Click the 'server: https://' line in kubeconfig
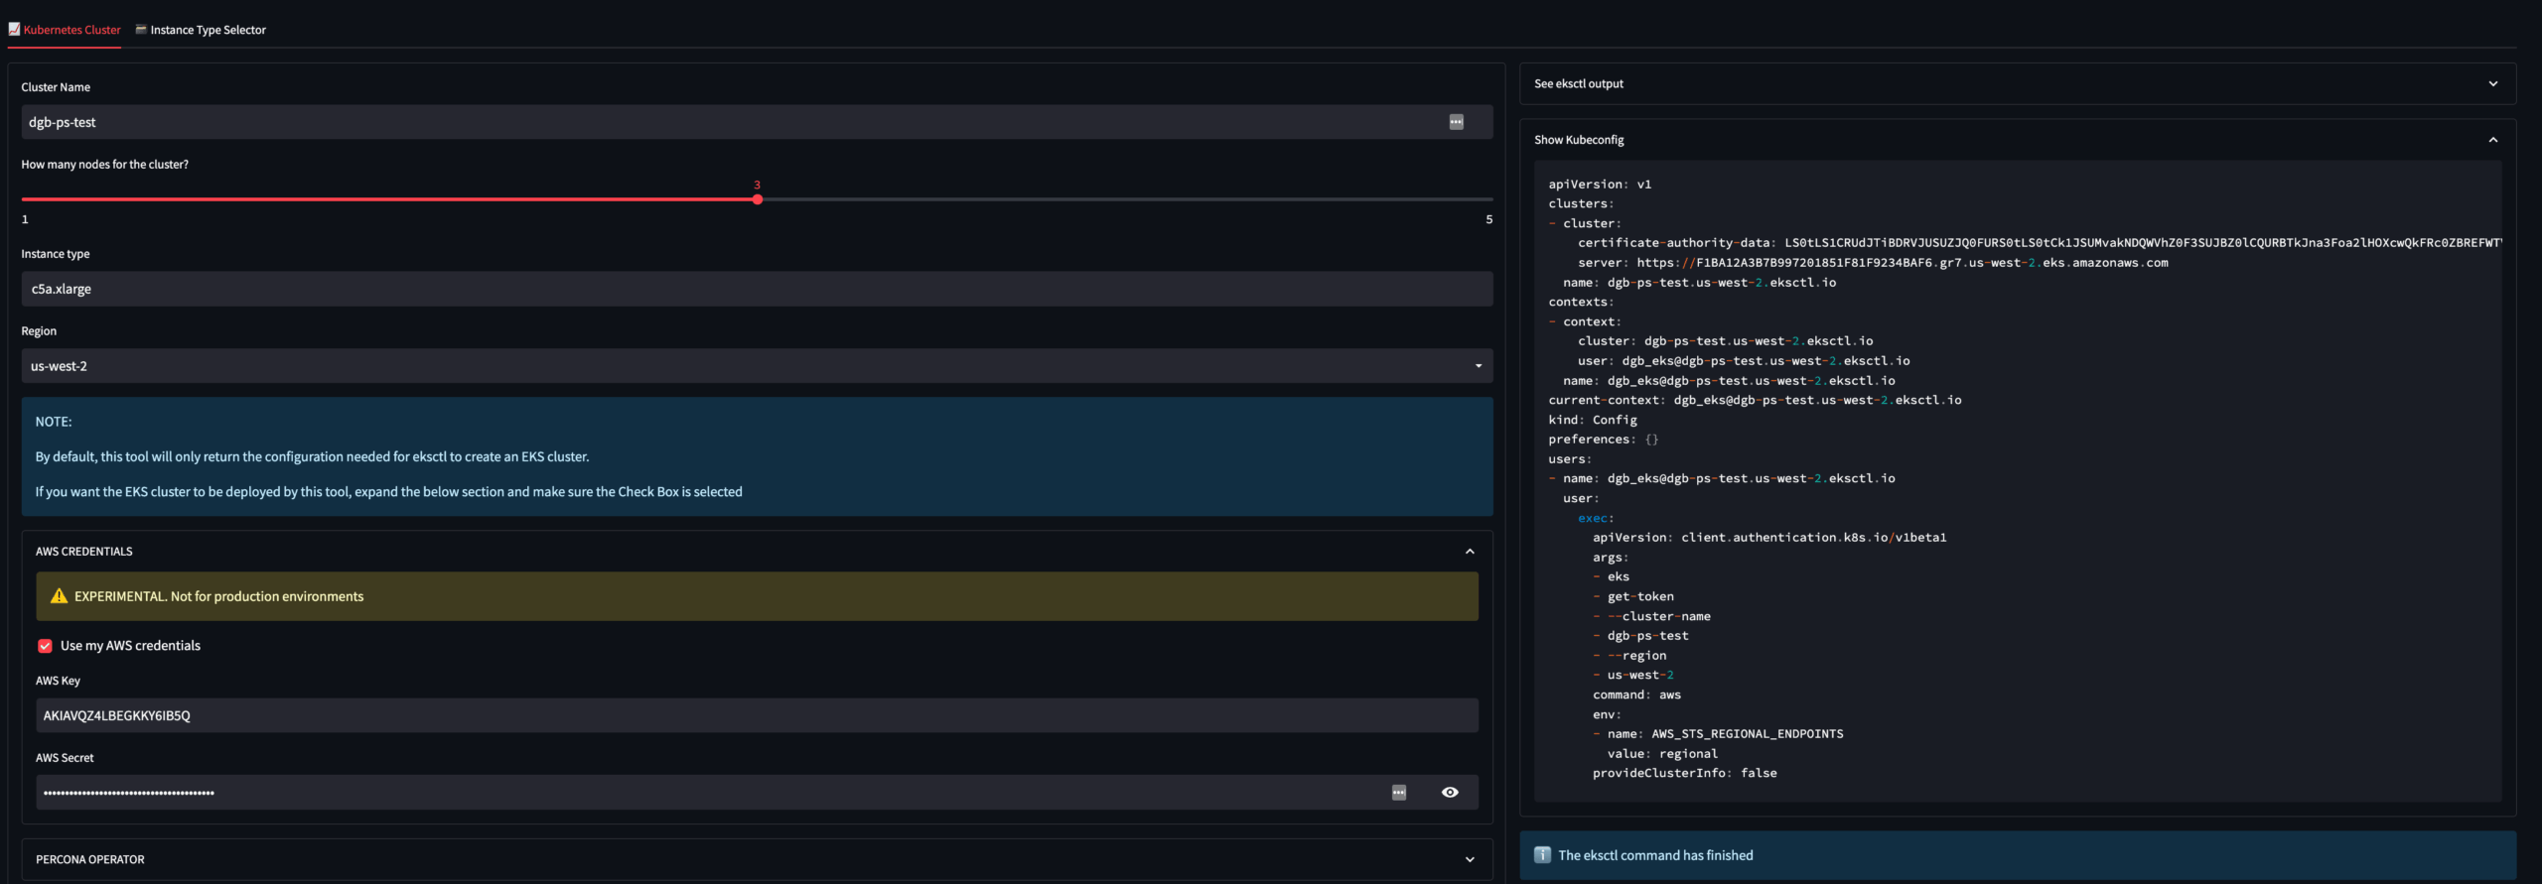Image resolution: width=2542 pixels, height=884 pixels. coord(1873,263)
